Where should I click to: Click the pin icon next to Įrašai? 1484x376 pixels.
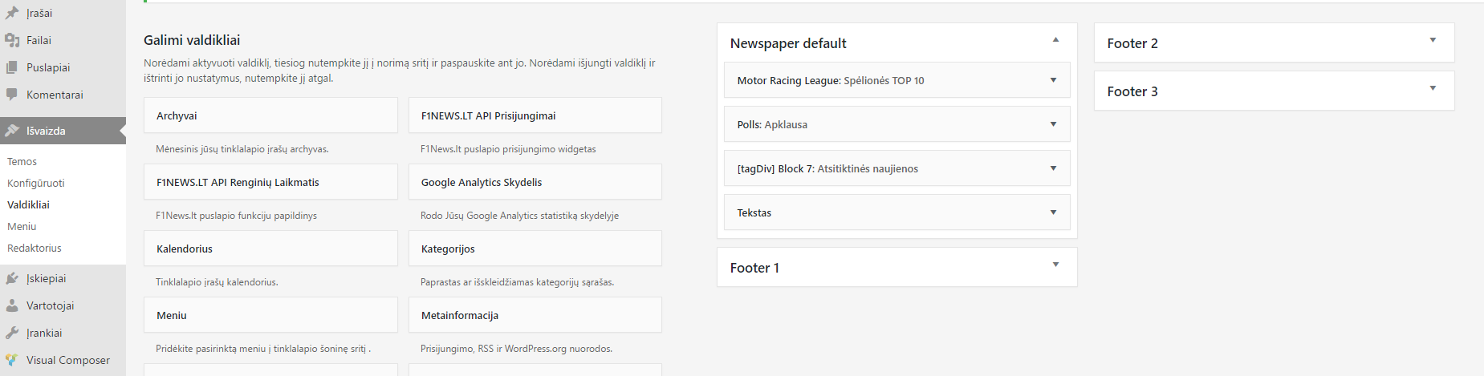12,13
